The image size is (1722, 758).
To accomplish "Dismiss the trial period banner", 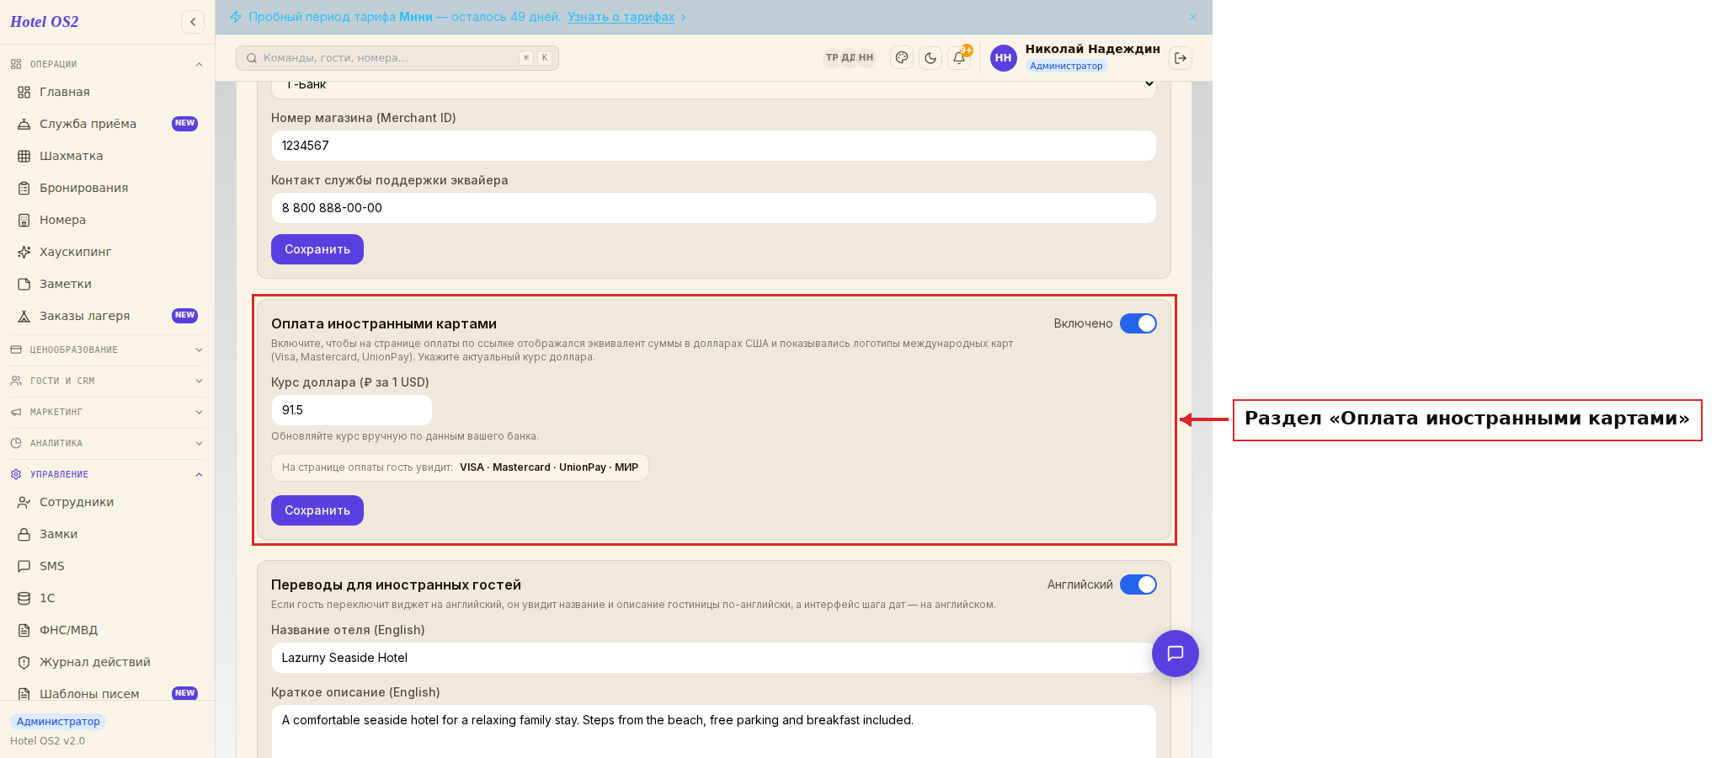I will pyautogui.click(x=1193, y=17).
